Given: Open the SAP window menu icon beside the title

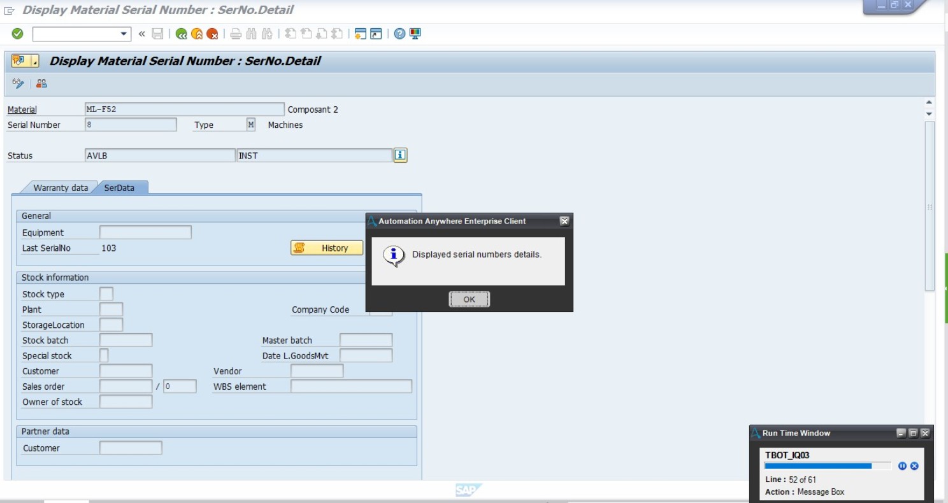Looking at the screenshot, I should click(x=10, y=10).
